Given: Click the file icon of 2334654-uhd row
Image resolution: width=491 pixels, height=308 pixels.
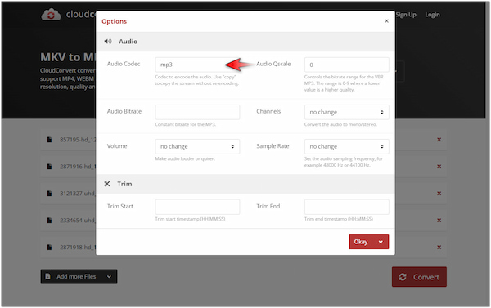Looking at the screenshot, I should [49, 220].
